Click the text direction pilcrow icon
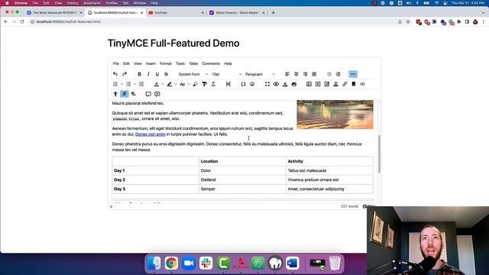The width and height of the screenshot is (489, 275). tap(134, 94)
